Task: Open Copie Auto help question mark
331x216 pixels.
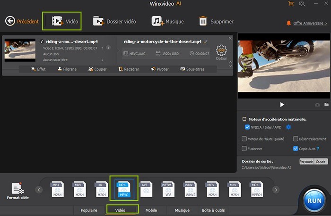Action: click(318, 149)
